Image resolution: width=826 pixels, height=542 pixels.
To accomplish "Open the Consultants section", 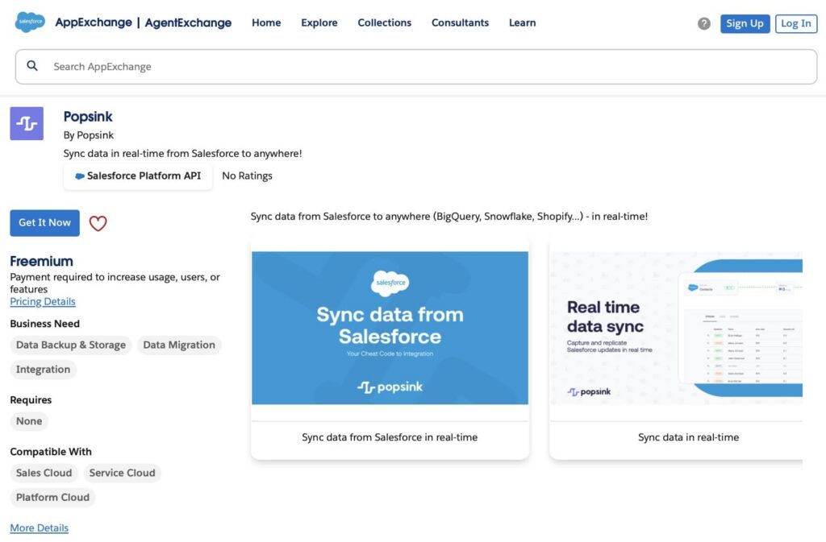I will pyautogui.click(x=460, y=23).
